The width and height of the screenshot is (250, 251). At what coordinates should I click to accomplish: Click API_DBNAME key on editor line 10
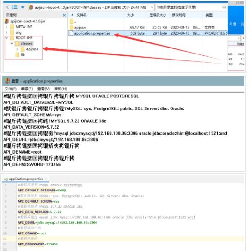27,233
